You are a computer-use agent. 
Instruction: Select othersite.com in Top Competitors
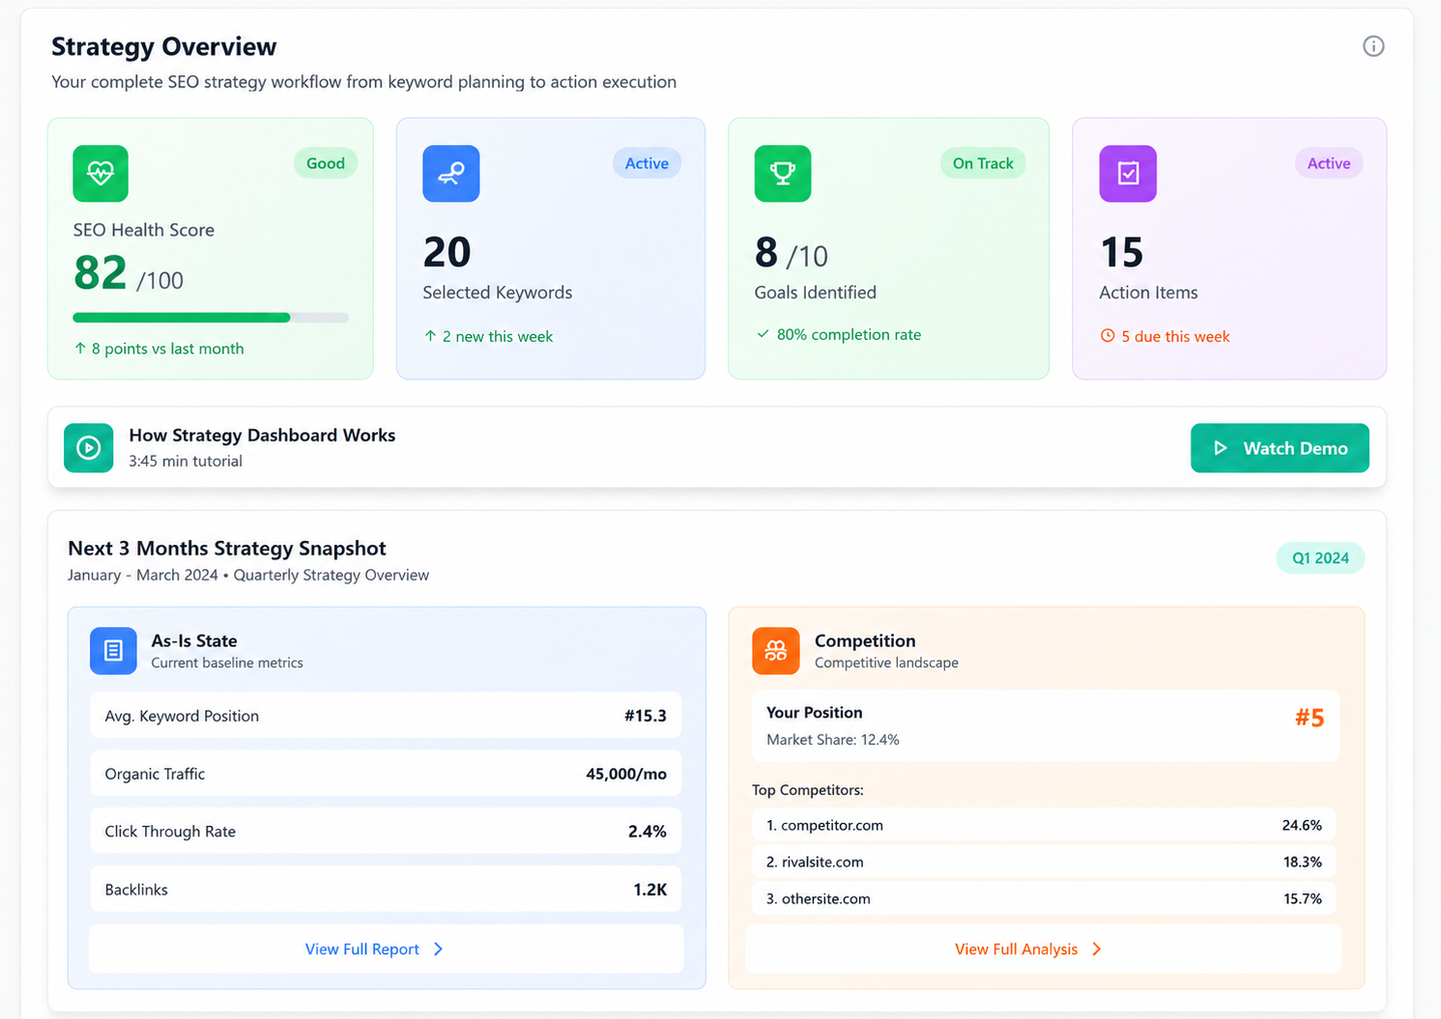(1044, 899)
